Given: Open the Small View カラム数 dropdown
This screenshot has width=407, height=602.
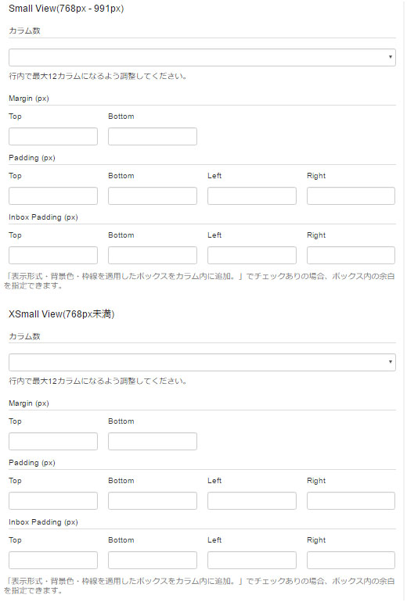Looking at the screenshot, I should point(202,57).
